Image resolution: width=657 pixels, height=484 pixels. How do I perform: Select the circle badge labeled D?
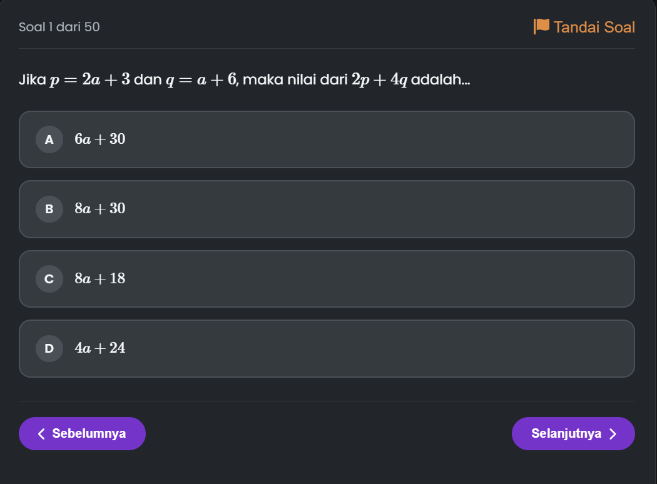[49, 348]
